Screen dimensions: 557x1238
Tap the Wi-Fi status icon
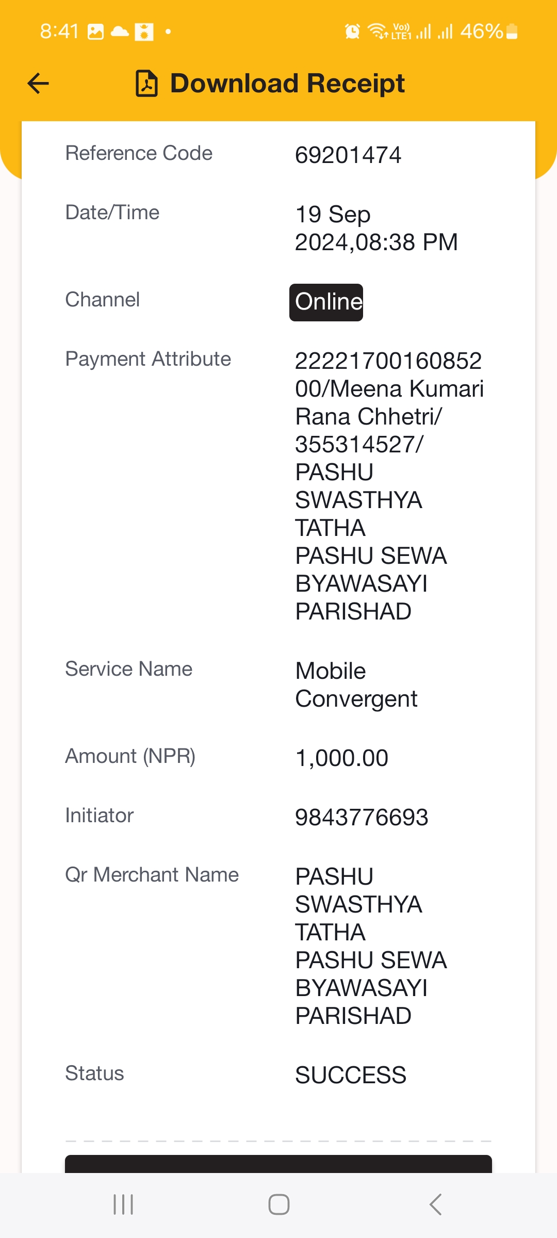click(x=378, y=31)
